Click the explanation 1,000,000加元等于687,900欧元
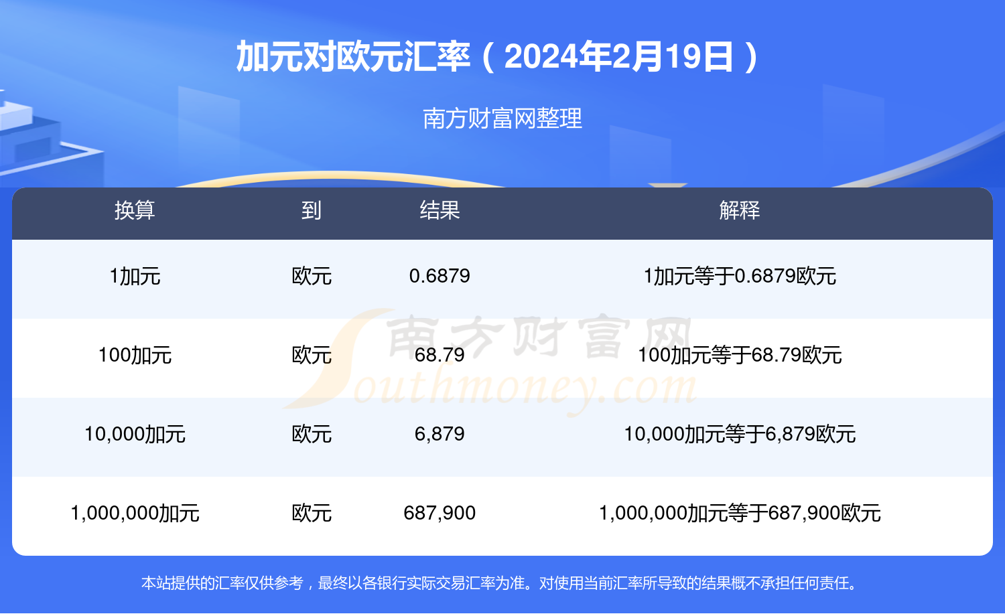The height and width of the screenshot is (616, 1005). coord(740,513)
